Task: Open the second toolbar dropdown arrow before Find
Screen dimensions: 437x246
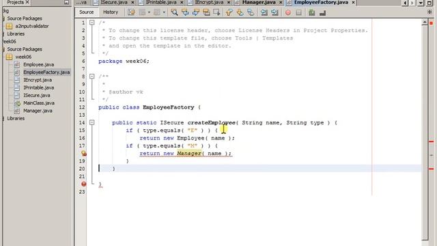Action: pos(164,12)
